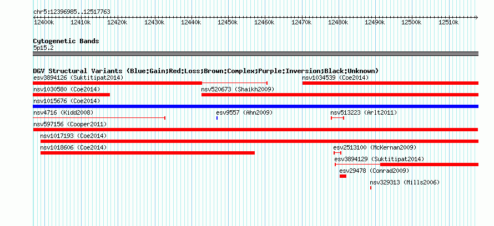Viewport: 494px width, 226px height.
Task: Click the 12410k ruler label
Action: [x=80, y=22]
